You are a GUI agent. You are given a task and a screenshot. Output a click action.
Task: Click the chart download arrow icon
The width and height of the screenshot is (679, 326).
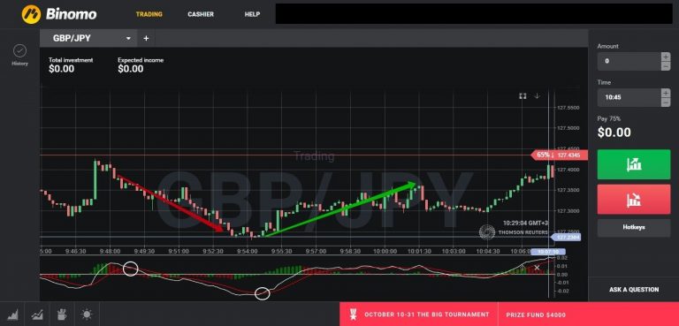pyautogui.click(x=537, y=96)
